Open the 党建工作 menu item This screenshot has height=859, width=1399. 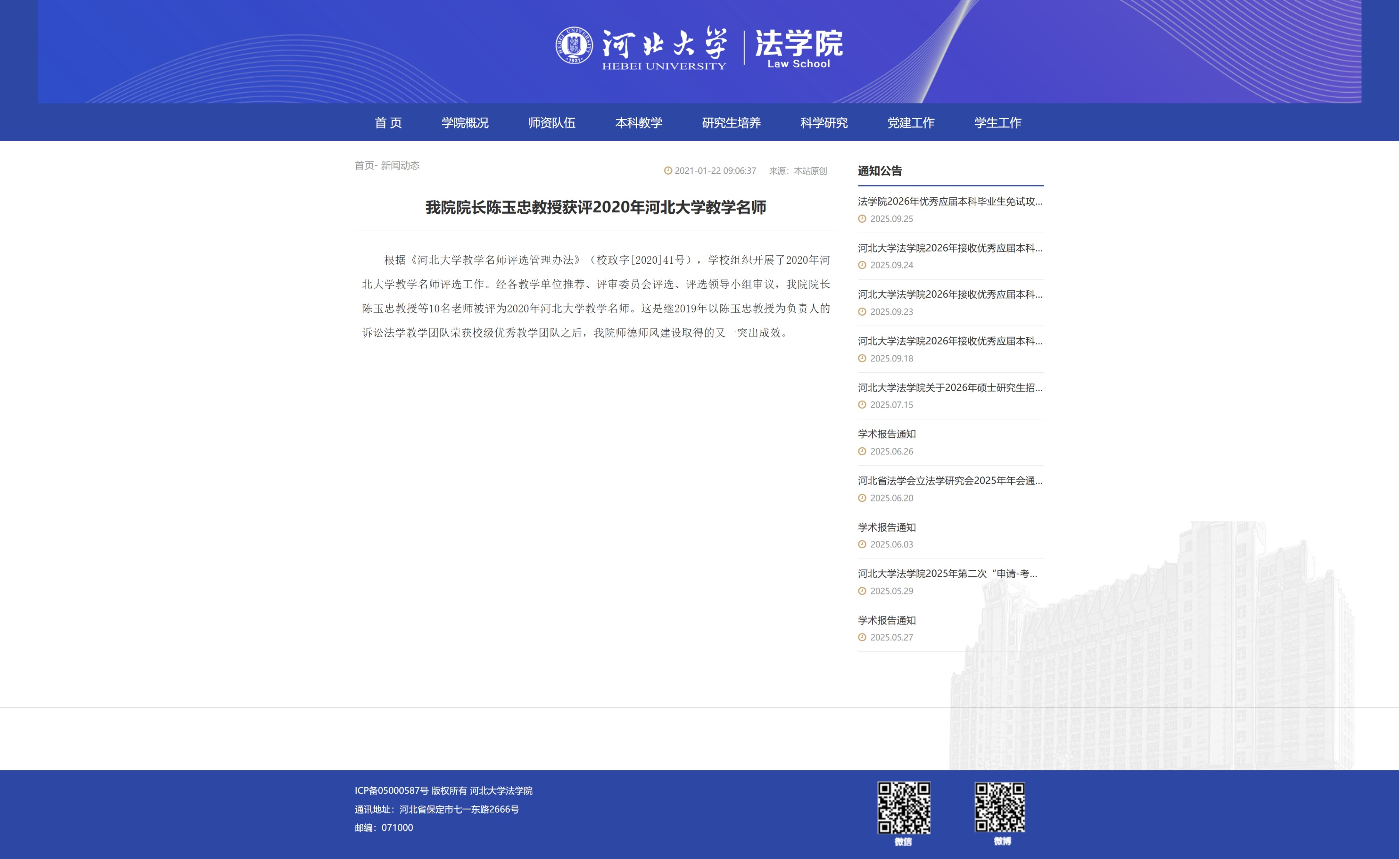coord(911,123)
